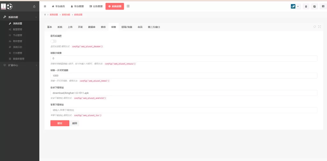
Task: Collapse the 系统功能 sidebar section
Action: (19, 17)
